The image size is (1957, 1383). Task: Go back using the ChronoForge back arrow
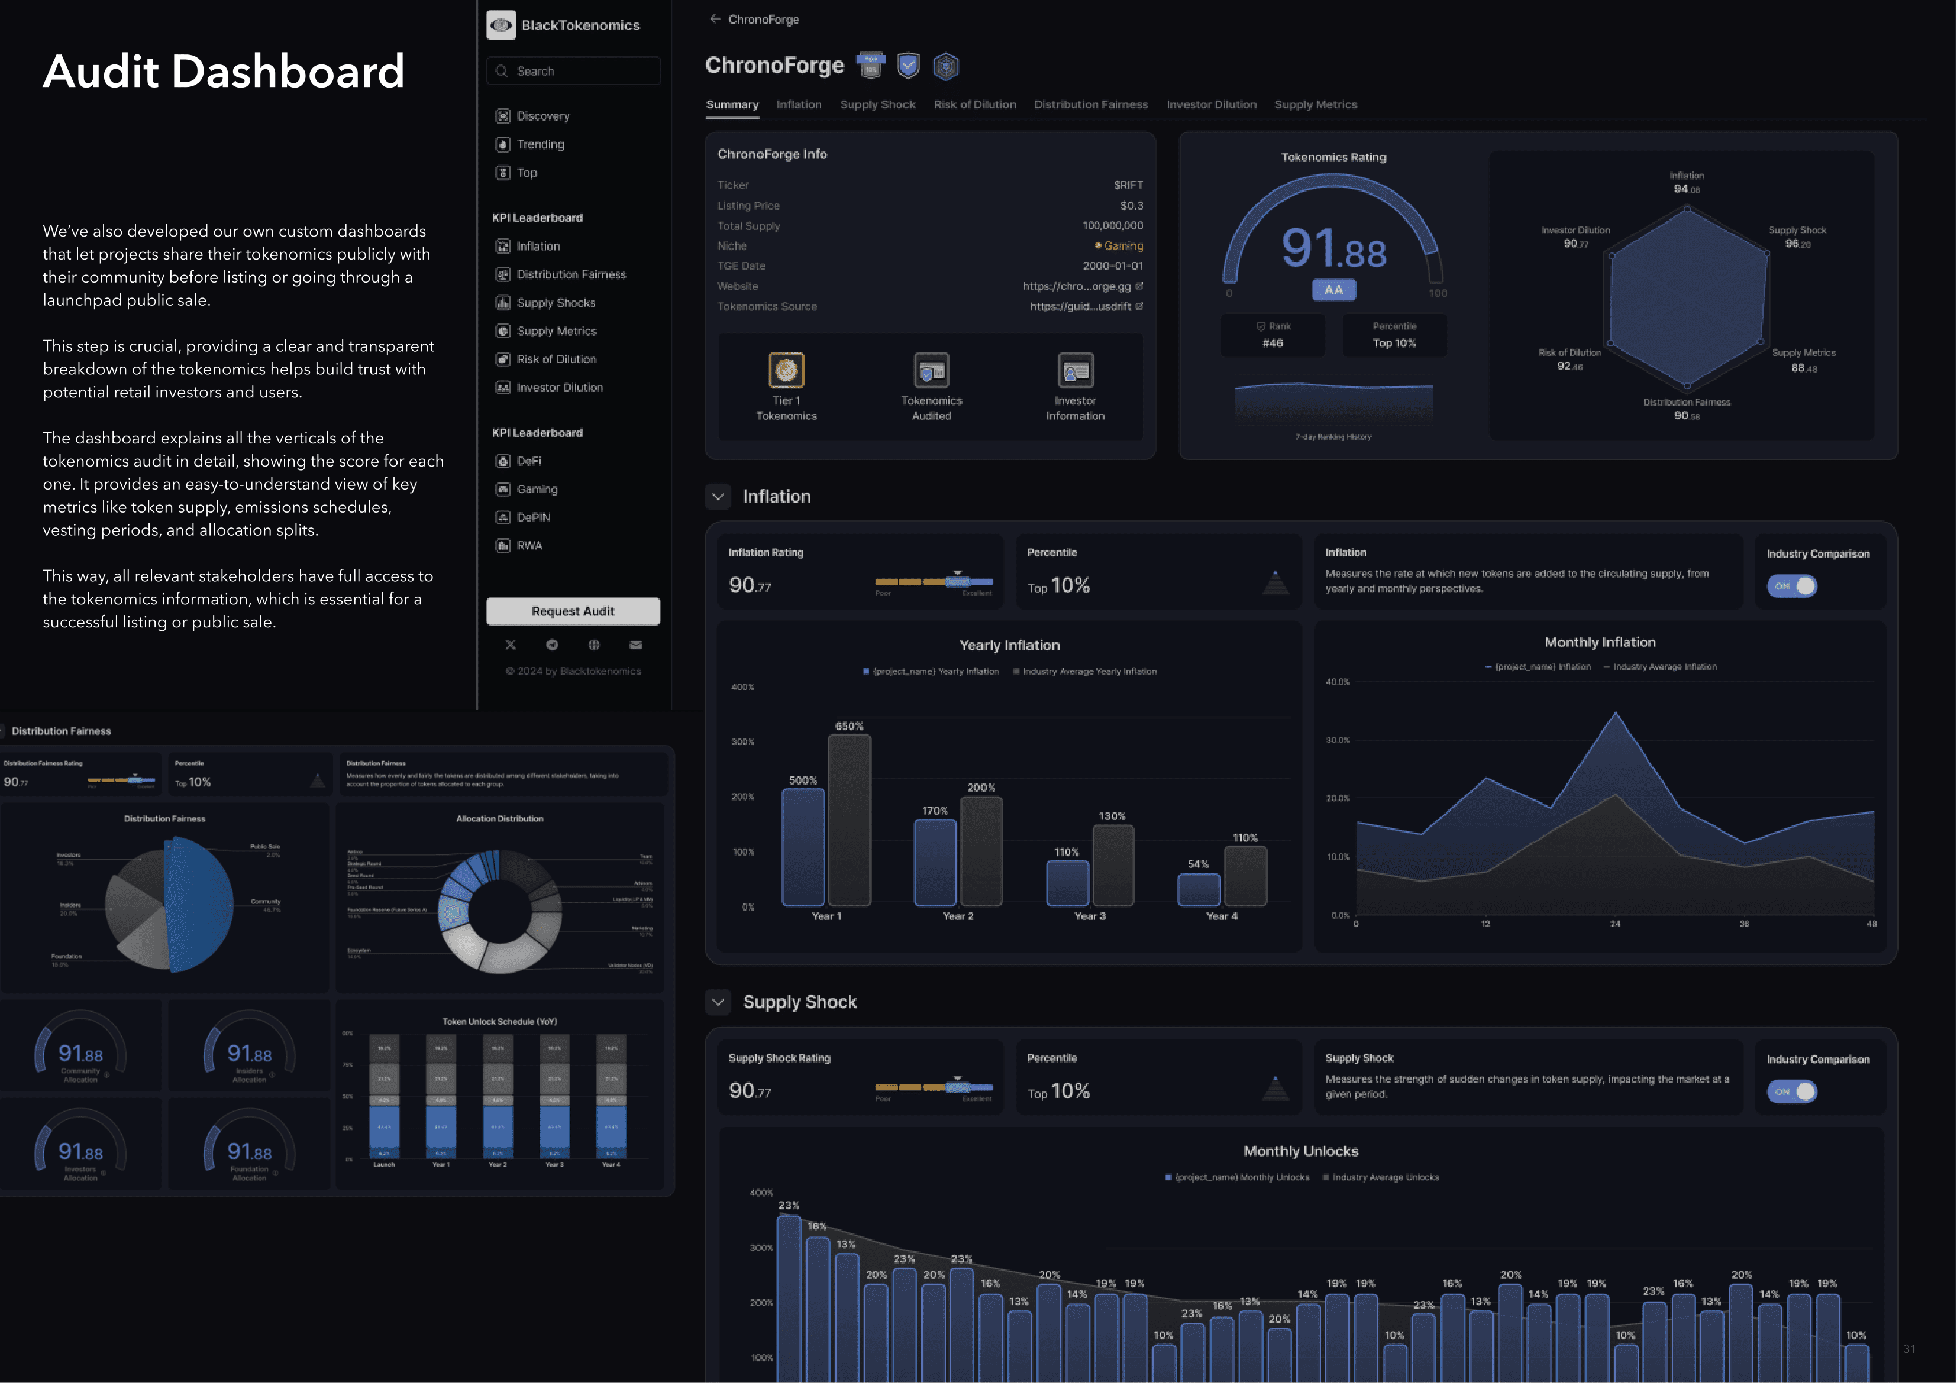(x=715, y=19)
